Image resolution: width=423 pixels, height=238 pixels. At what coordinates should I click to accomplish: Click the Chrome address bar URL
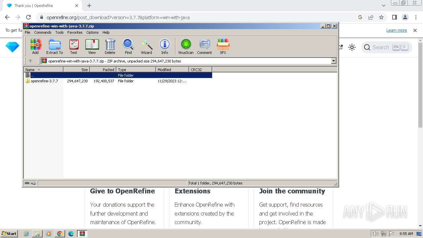pos(118,18)
